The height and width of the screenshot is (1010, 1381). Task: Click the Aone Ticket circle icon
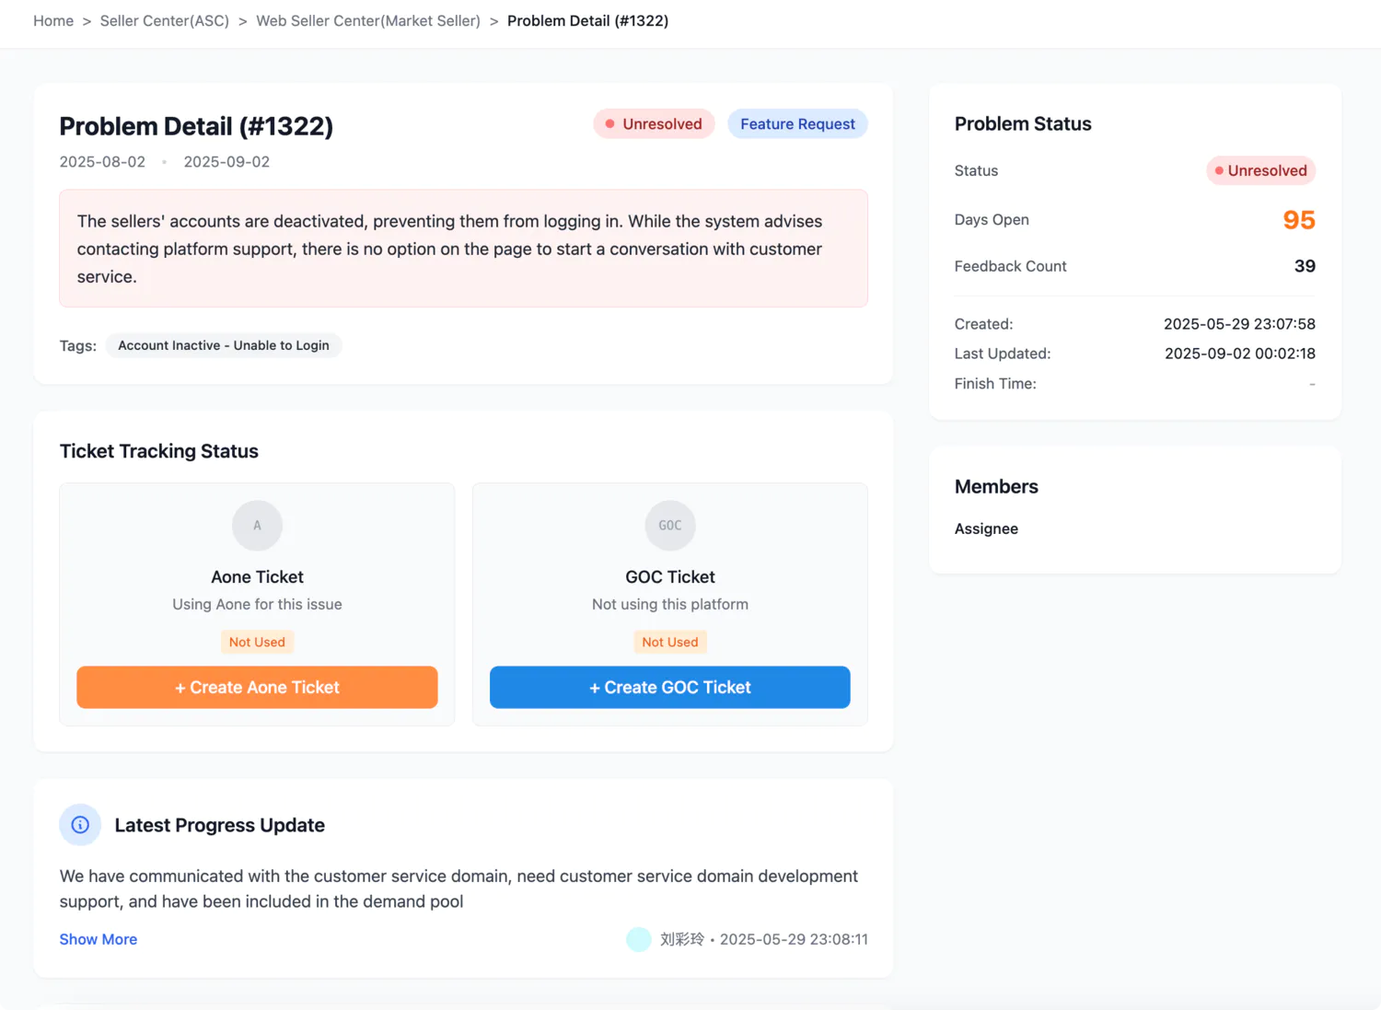coord(257,525)
